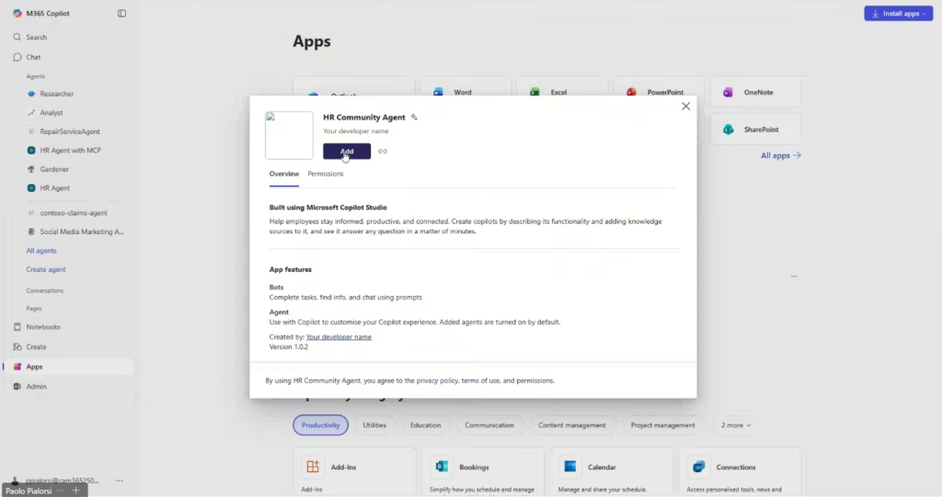Open the terms of use link
Viewport: 942px width, 497px height.
tap(480, 380)
